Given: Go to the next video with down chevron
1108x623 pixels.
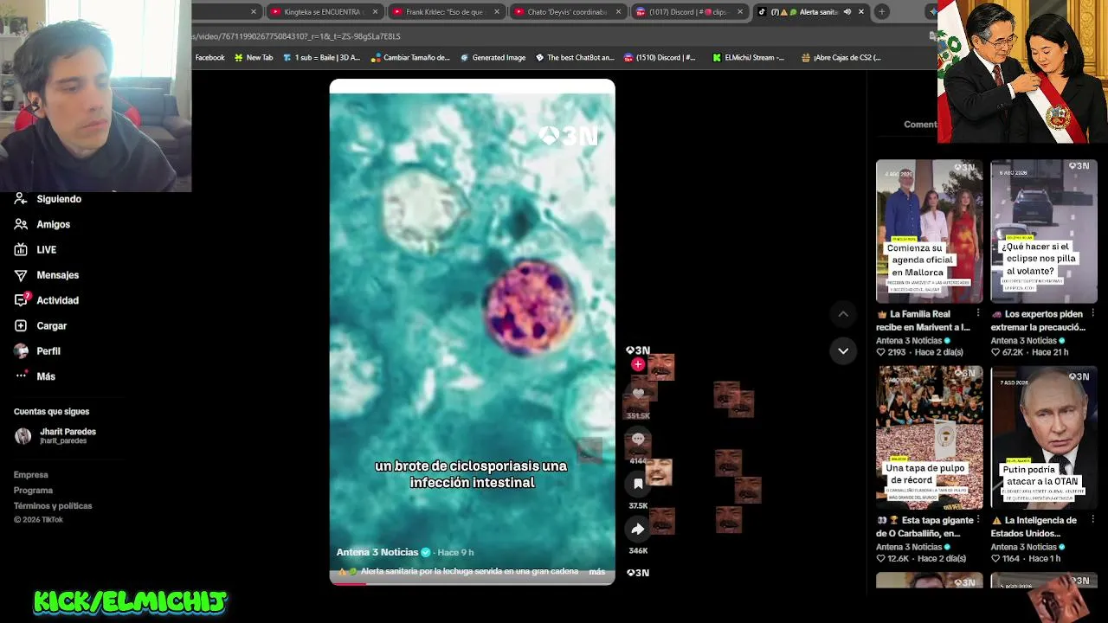Looking at the screenshot, I should [x=843, y=350].
